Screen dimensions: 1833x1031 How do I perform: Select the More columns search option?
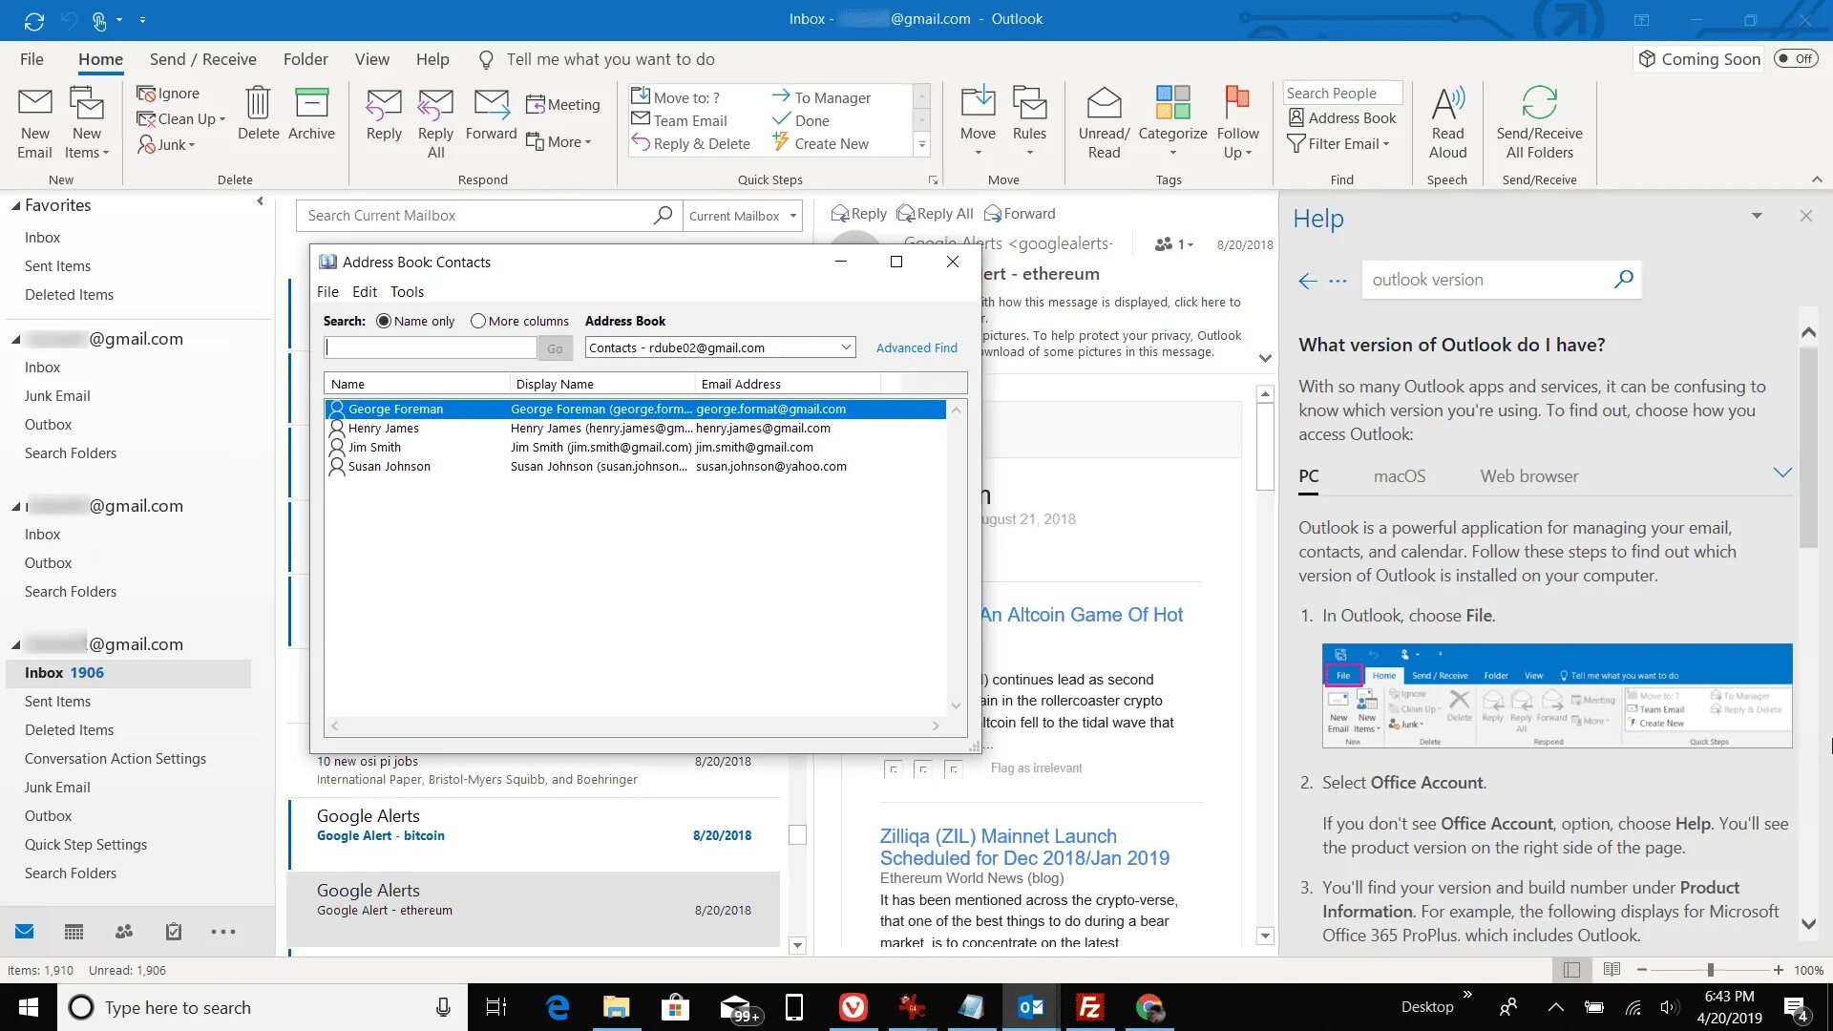click(478, 321)
